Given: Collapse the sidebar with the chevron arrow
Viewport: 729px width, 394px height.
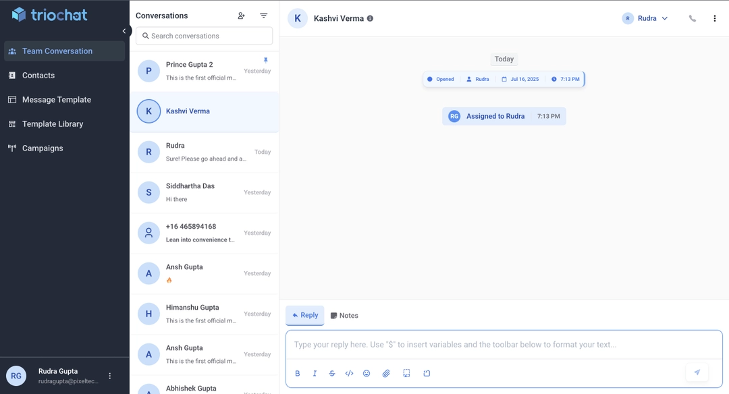Looking at the screenshot, I should 124,31.
